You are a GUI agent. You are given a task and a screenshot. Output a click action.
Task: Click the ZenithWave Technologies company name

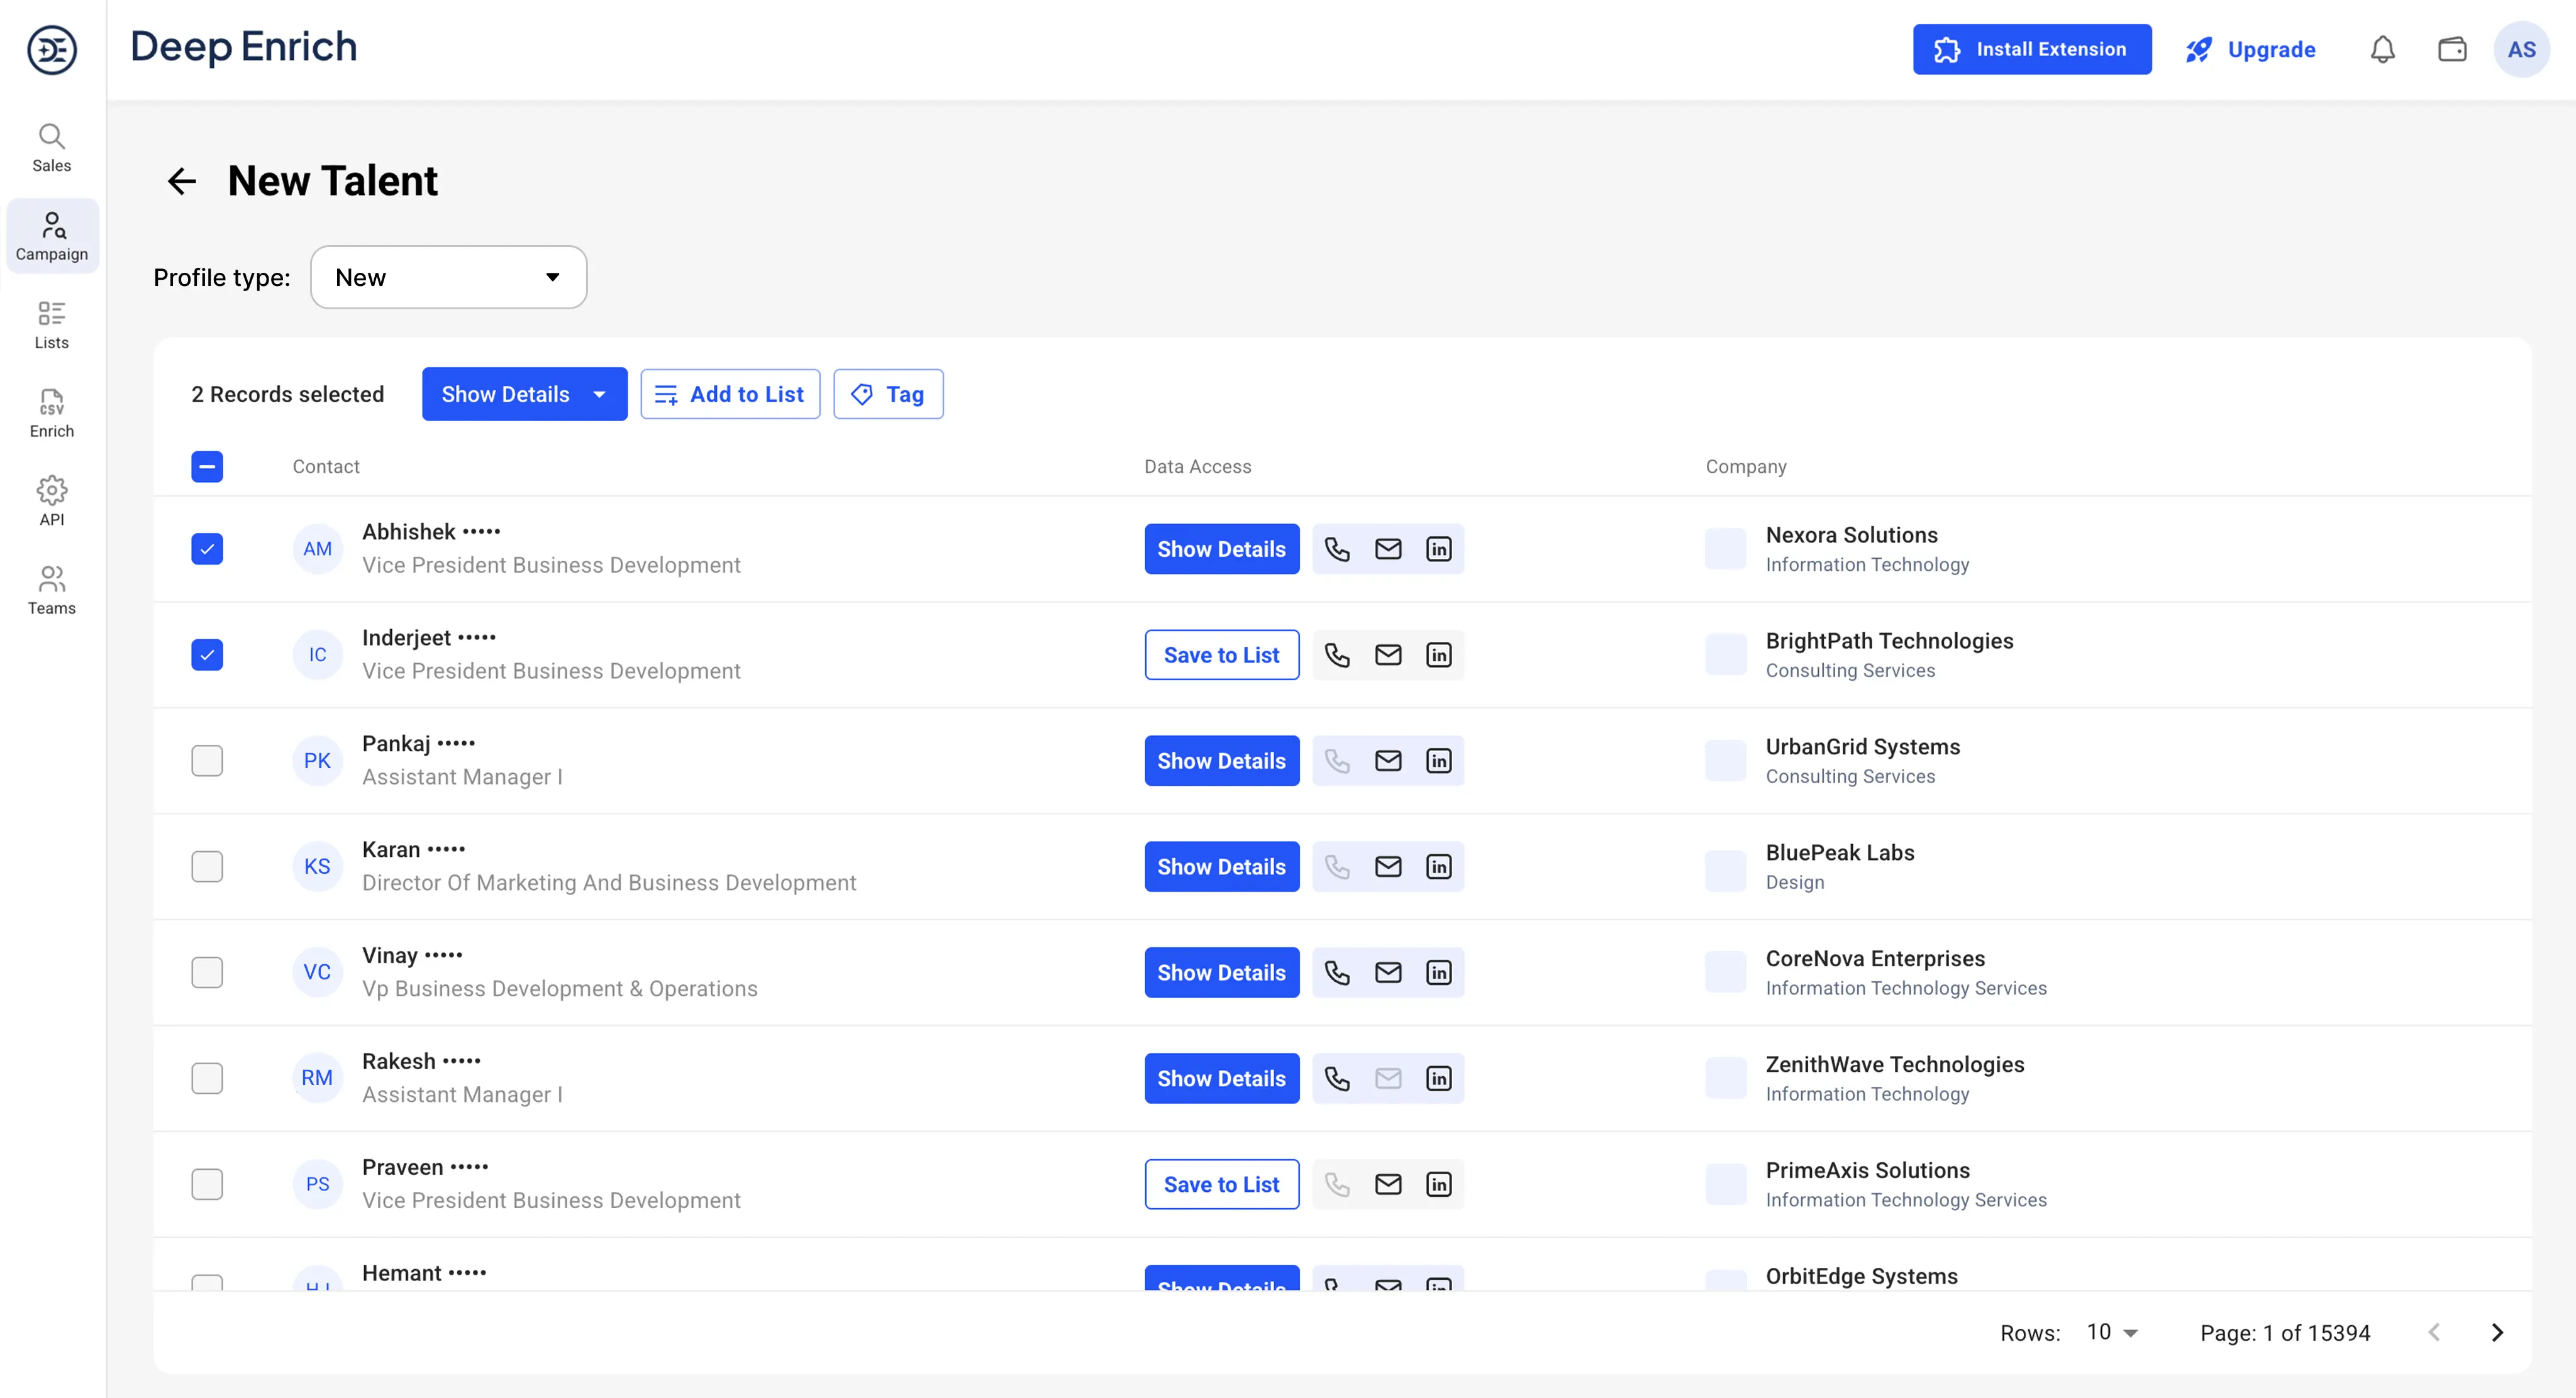pyautogui.click(x=1894, y=1064)
